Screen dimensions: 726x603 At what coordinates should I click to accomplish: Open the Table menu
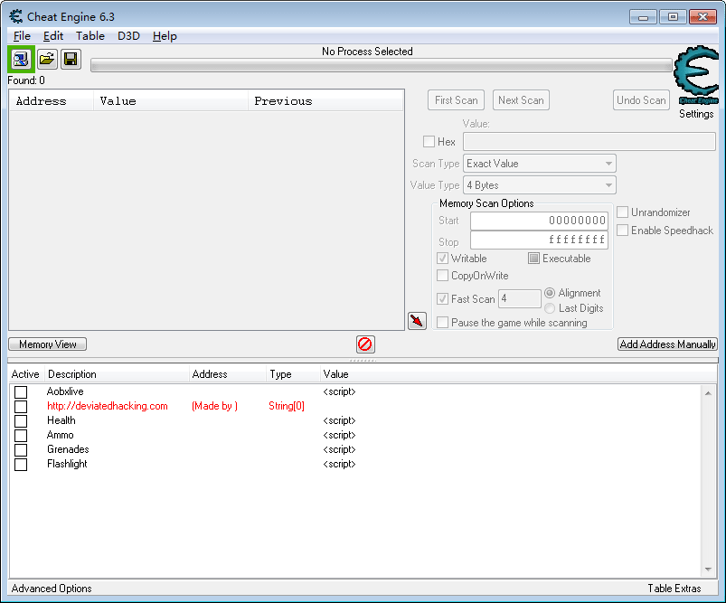click(90, 36)
